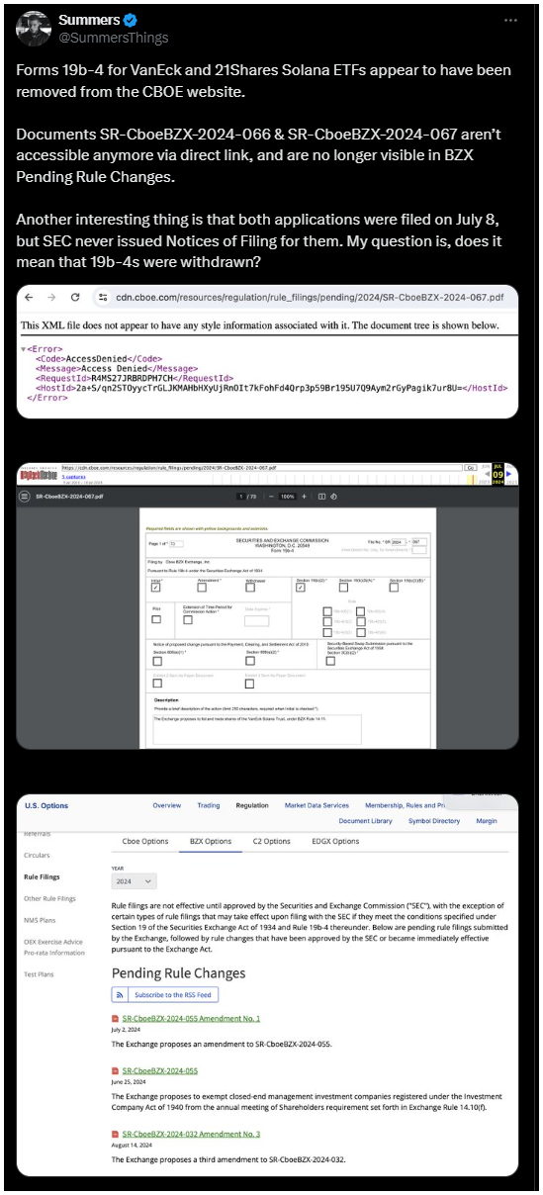
Task: Click the browser forward arrow in the AccessDenied screenshot
Action: [x=53, y=297]
